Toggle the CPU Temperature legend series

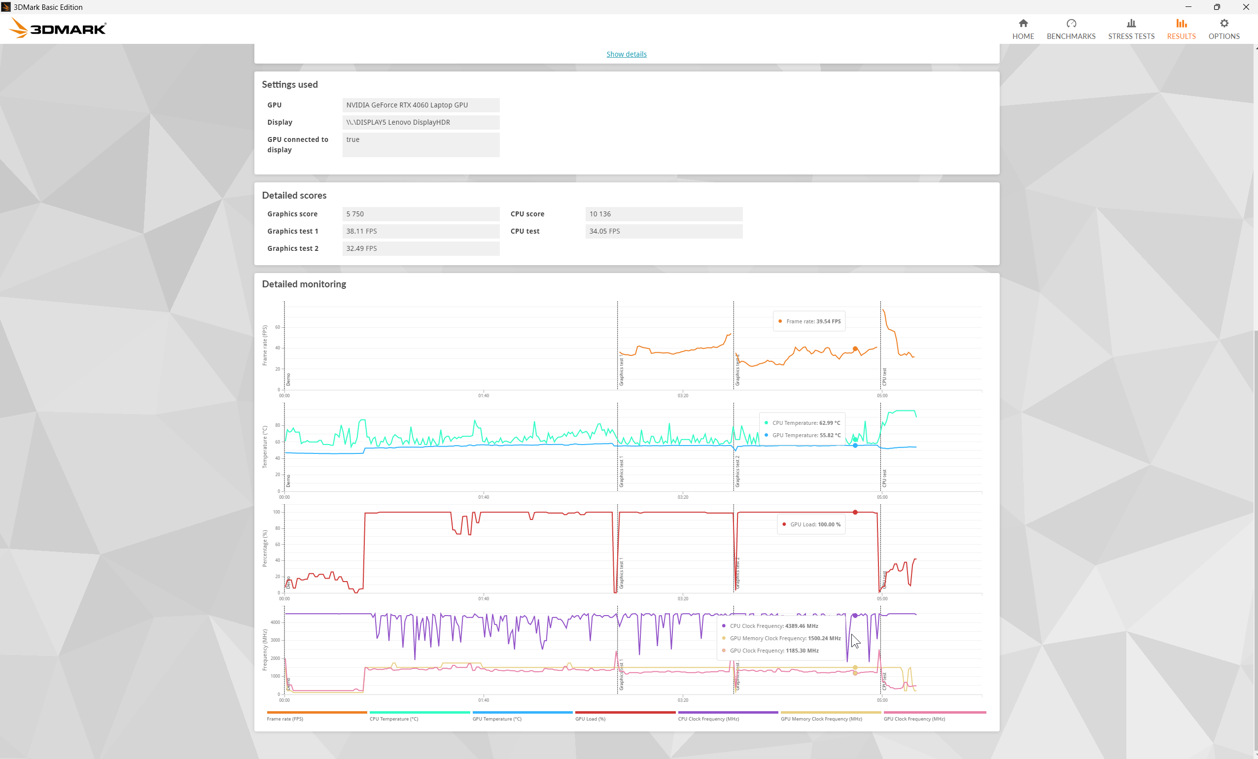click(x=394, y=719)
